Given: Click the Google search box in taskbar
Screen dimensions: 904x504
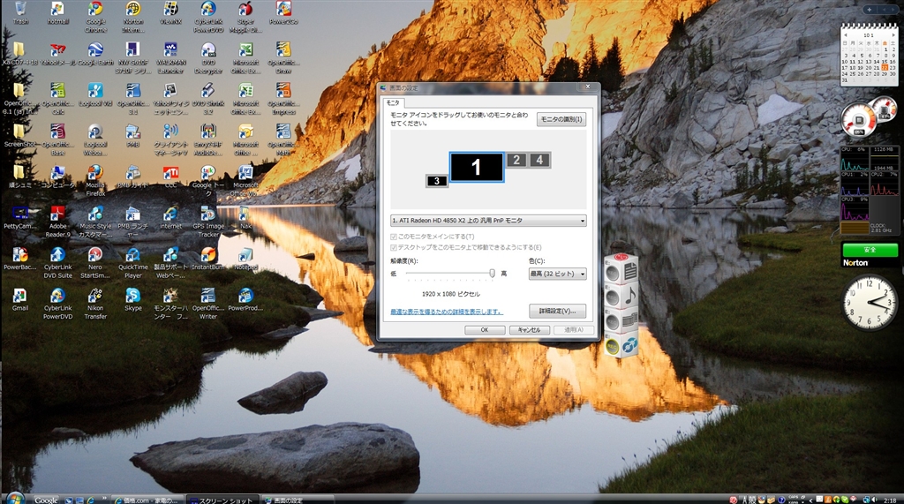Looking at the screenshot, I should click(x=46, y=500).
